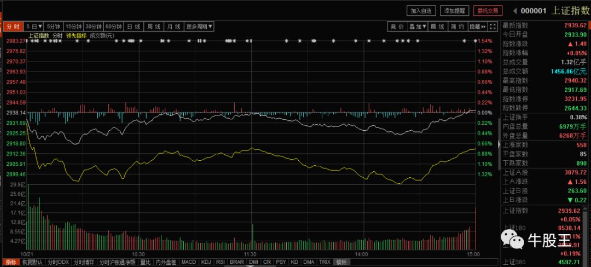Click the 添加提醒 alert button
The height and width of the screenshot is (267, 591).
pos(455,11)
